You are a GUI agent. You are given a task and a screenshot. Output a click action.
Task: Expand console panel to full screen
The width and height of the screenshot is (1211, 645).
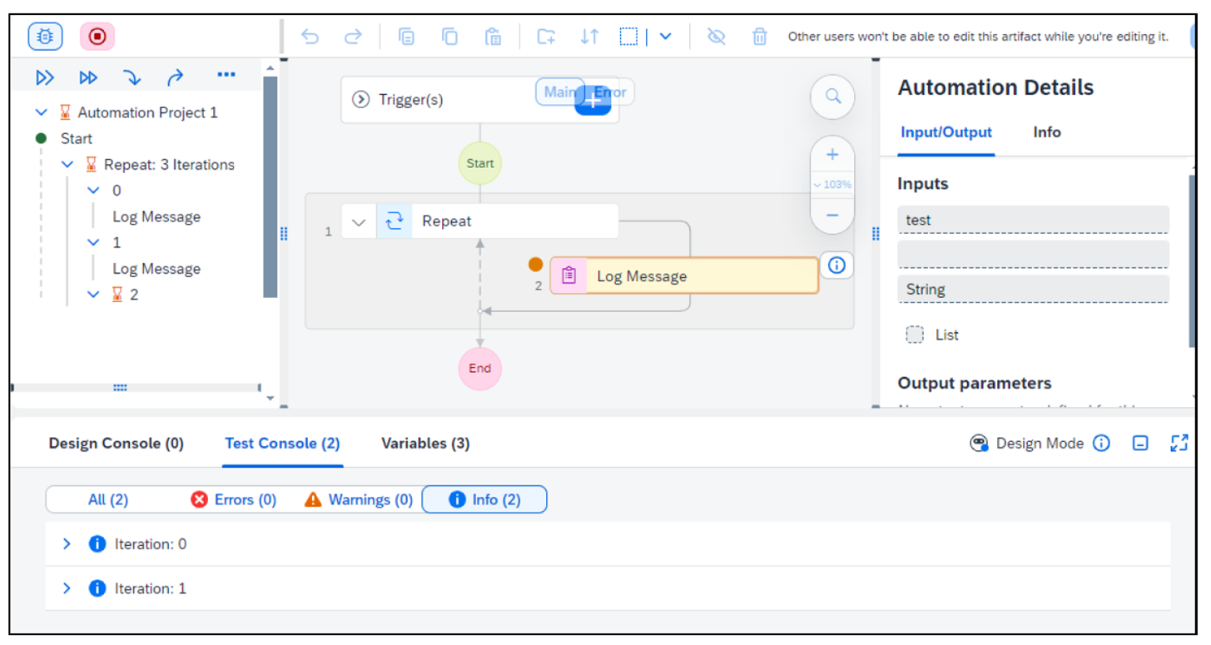point(1179,444)
